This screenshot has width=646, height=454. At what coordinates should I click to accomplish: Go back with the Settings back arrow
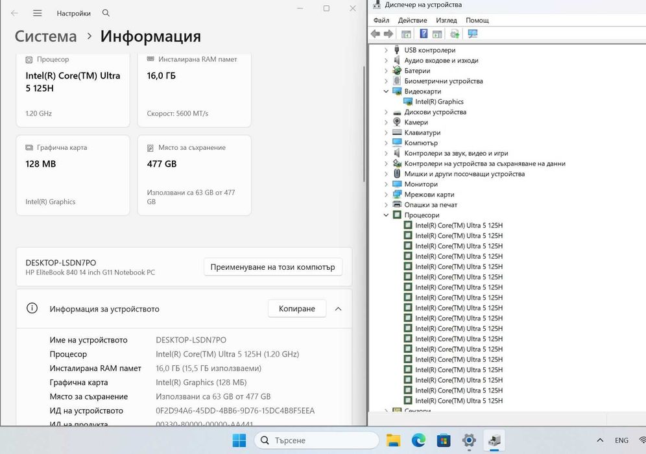[14, 13]
